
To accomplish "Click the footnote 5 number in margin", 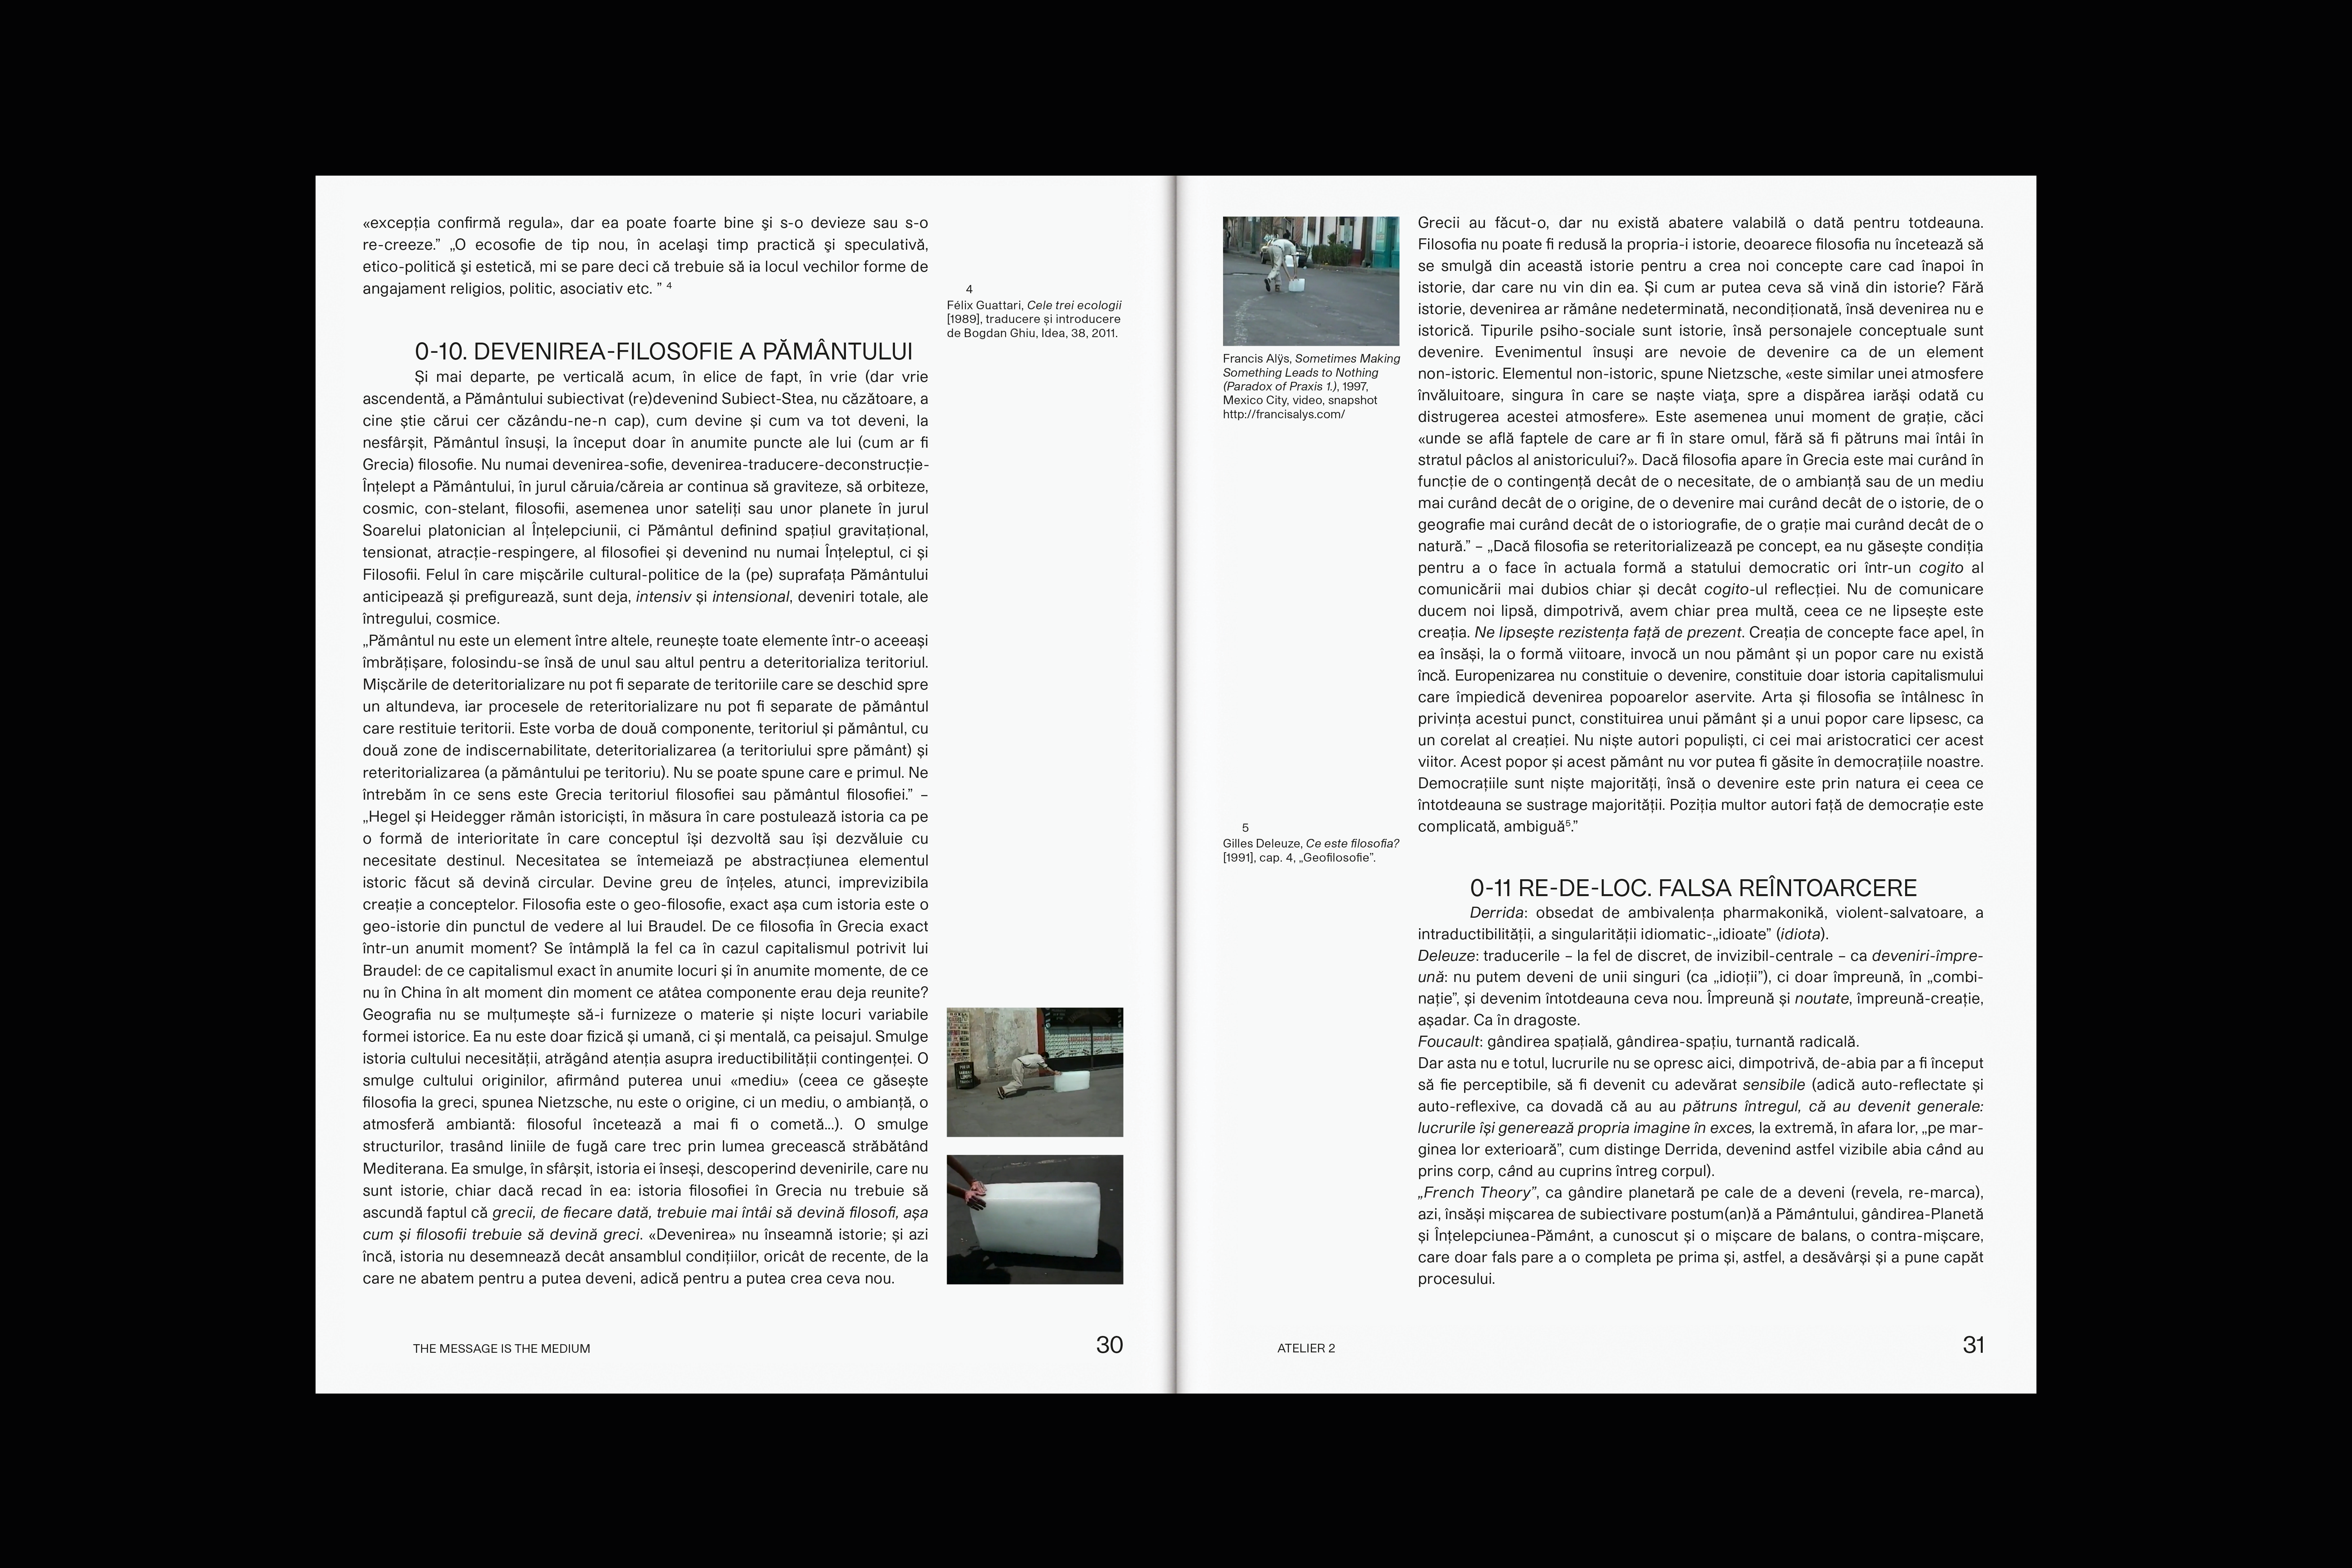I will click(1245, 828).
